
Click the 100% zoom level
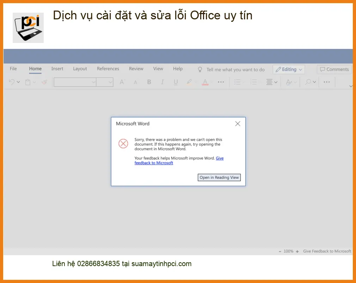(x=288, y=251)
